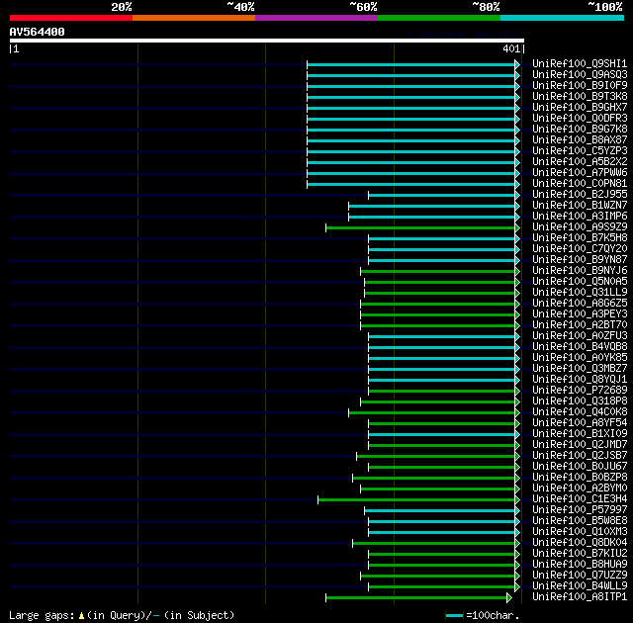Select the UniRef100_B9NYJ6 label

[x=580, y=271]
